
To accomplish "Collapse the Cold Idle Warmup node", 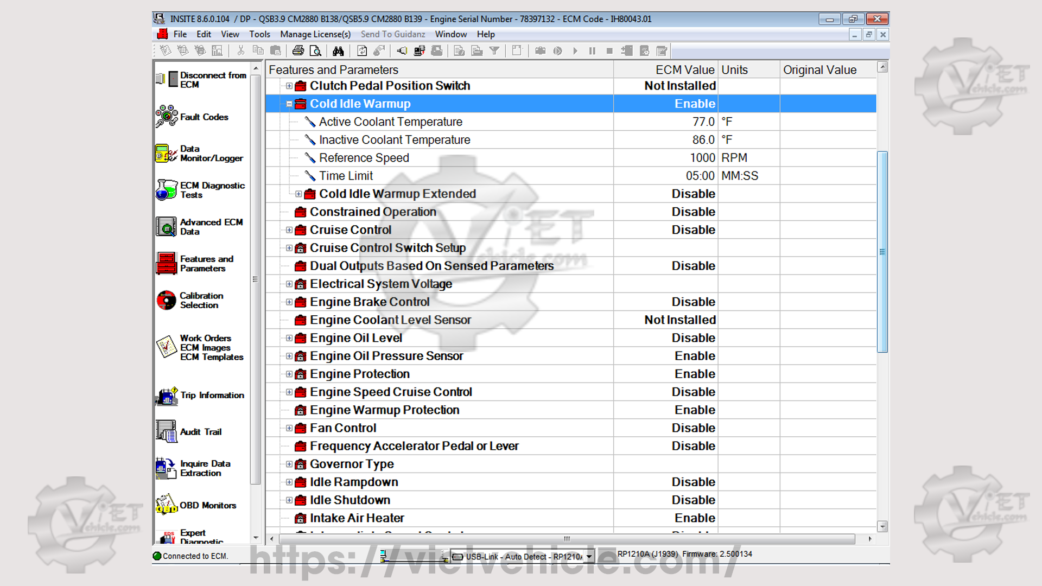I will click(x=289, y=104).
